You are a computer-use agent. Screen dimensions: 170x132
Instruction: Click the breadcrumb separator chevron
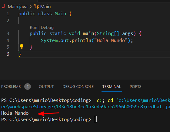tap(31, 7)
